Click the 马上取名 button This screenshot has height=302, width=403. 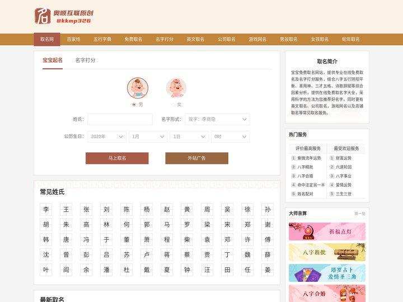coord(117,158)
